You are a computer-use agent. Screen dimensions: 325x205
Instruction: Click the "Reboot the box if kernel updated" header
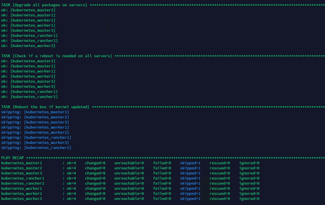45,107
